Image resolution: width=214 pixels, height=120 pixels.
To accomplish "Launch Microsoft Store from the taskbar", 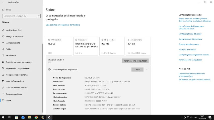I will click(x=16, y=117).
